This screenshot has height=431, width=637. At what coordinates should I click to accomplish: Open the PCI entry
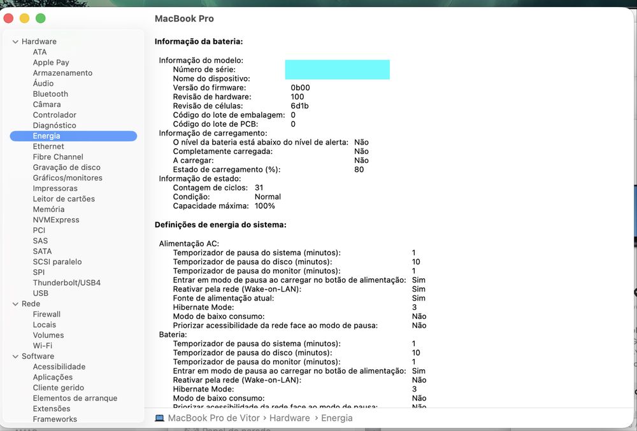click(x=39, y=230)
